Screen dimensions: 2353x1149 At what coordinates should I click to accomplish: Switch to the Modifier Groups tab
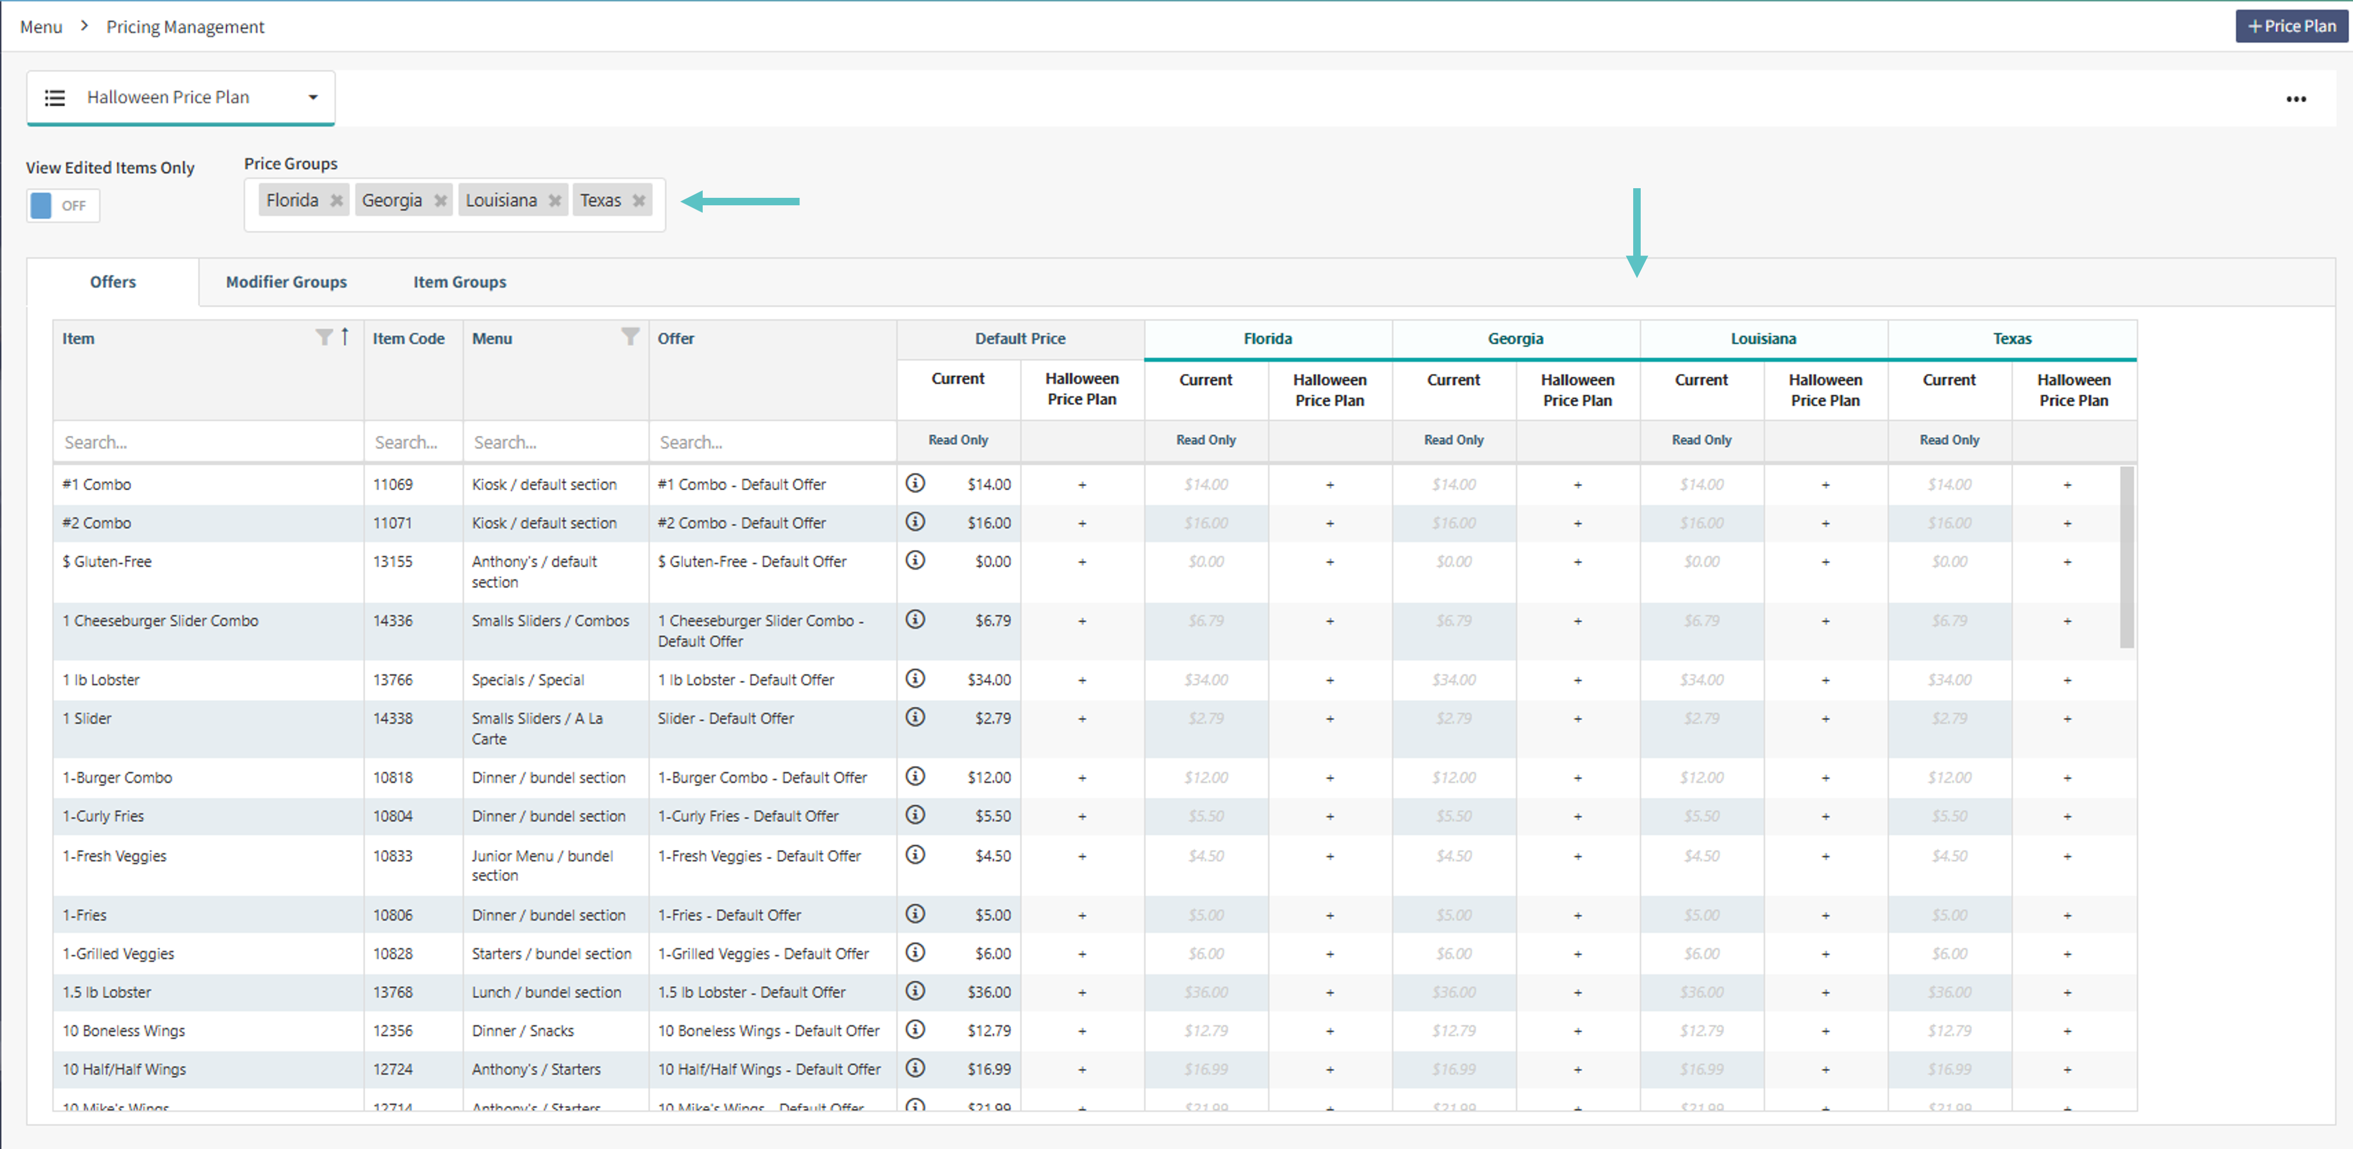286,282
